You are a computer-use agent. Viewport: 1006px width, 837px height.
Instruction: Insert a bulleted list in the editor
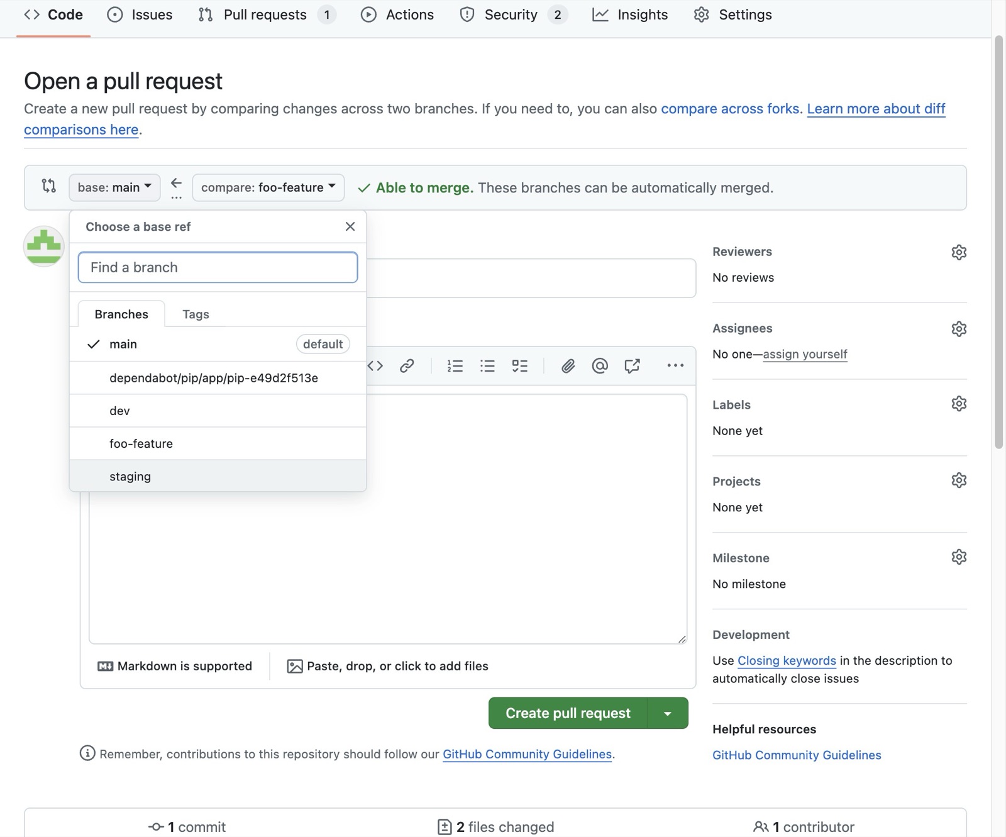(487, 366)
